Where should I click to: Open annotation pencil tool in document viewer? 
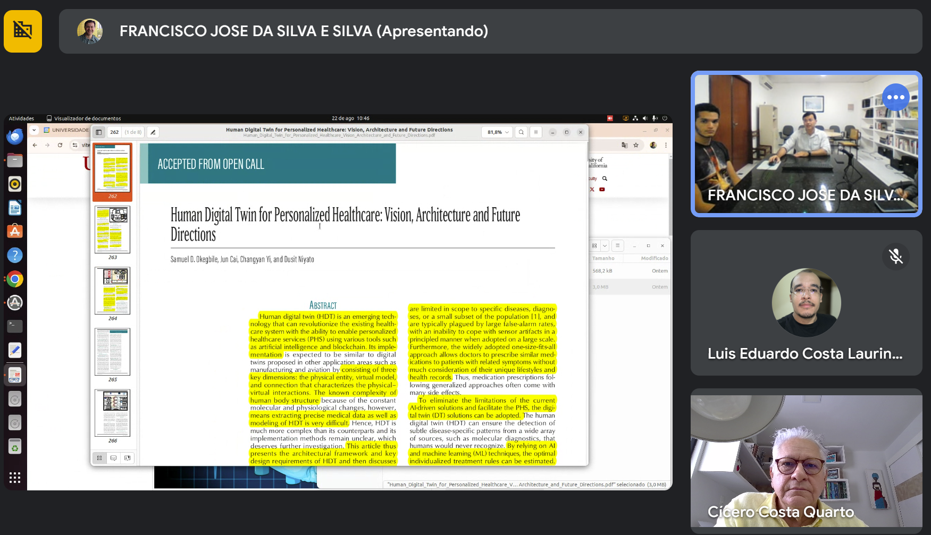click(153, 132)
